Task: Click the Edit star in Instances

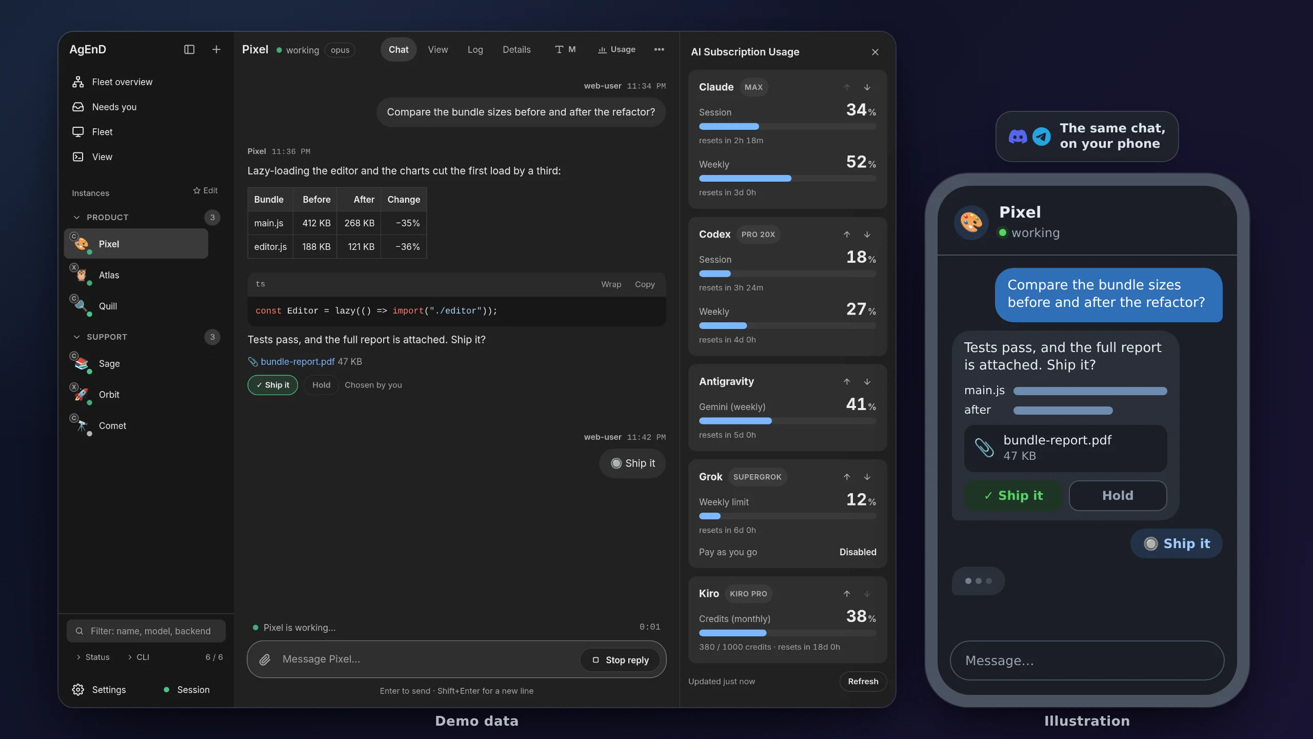Action: pos(205,190)
